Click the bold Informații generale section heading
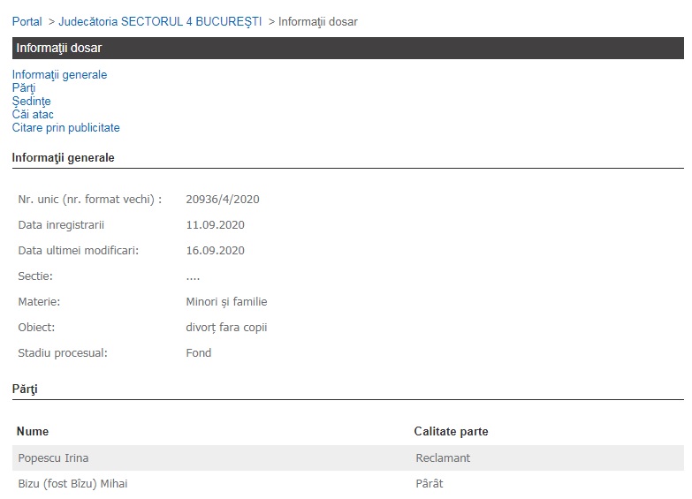692x499 pixels. tap(63, 158)
